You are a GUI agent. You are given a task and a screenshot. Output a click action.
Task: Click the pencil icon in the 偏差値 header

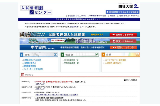coord(96,55)
